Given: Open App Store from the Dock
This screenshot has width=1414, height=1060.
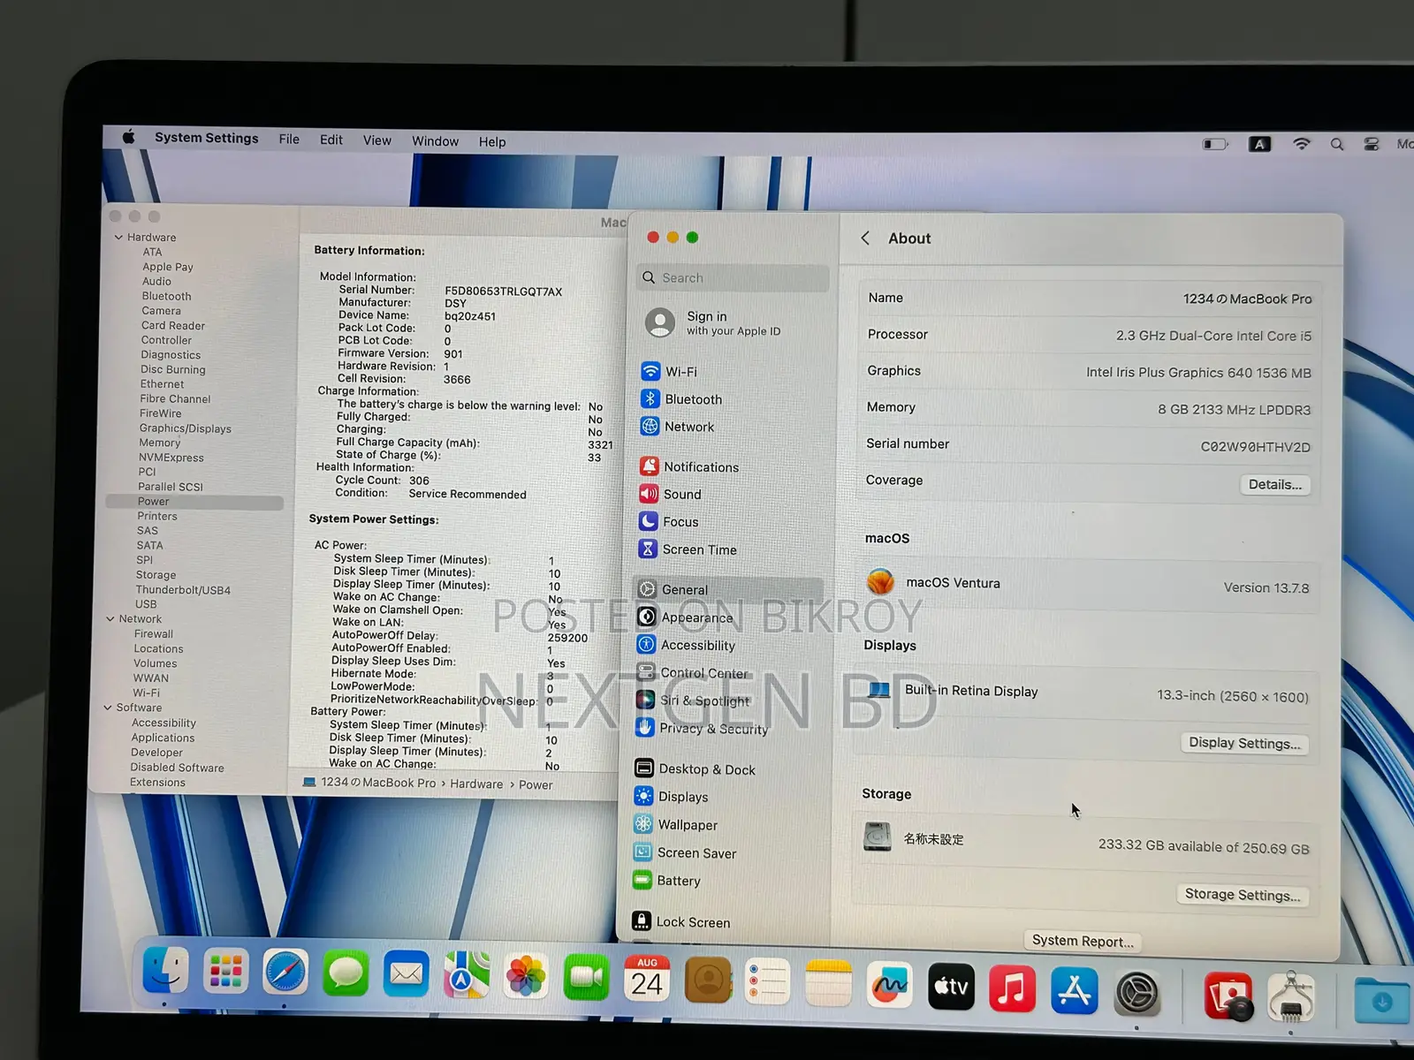Looking at the screenshot, I should point(1074,989).
